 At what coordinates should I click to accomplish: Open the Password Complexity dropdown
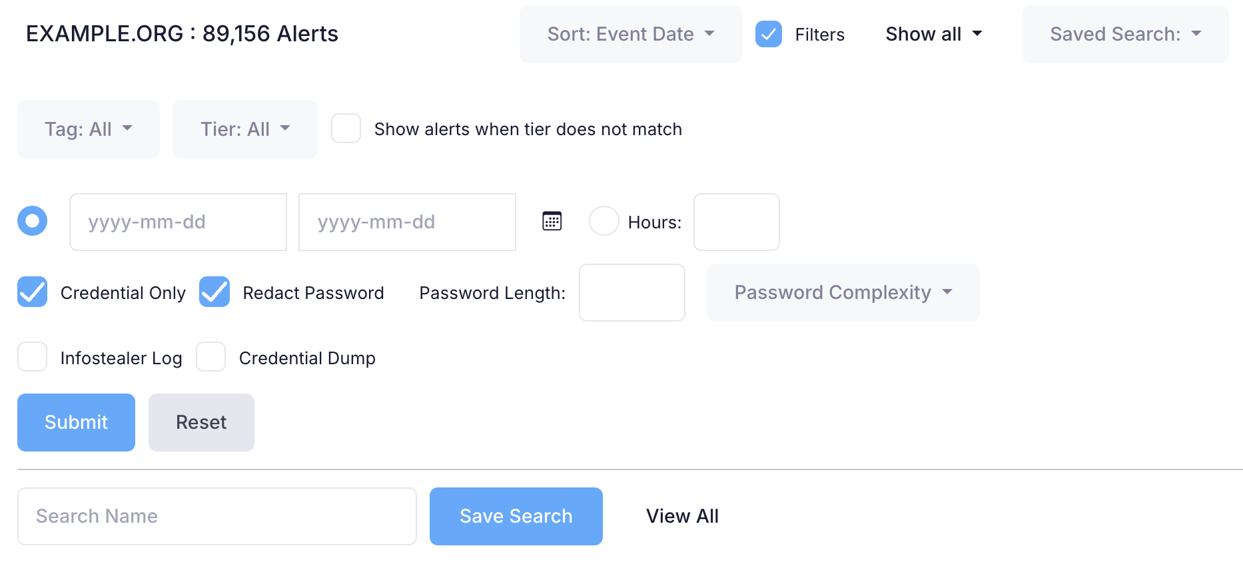pos(843,292)
